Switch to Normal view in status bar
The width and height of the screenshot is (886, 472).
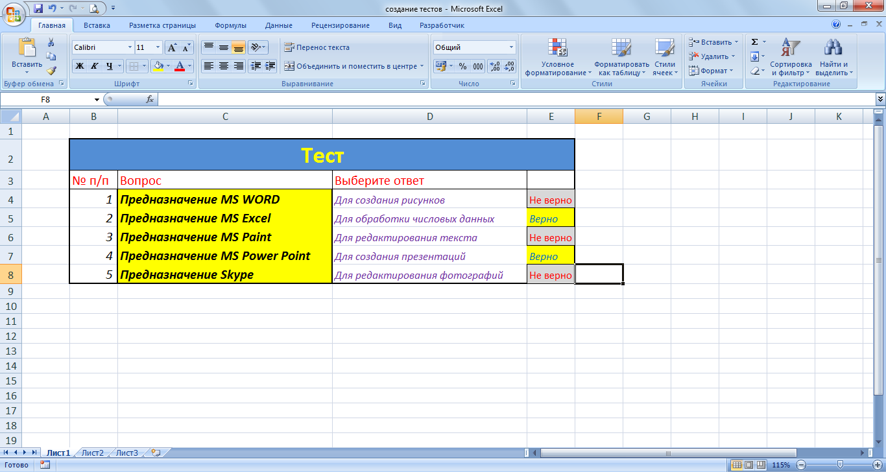(x=737, y=465)
